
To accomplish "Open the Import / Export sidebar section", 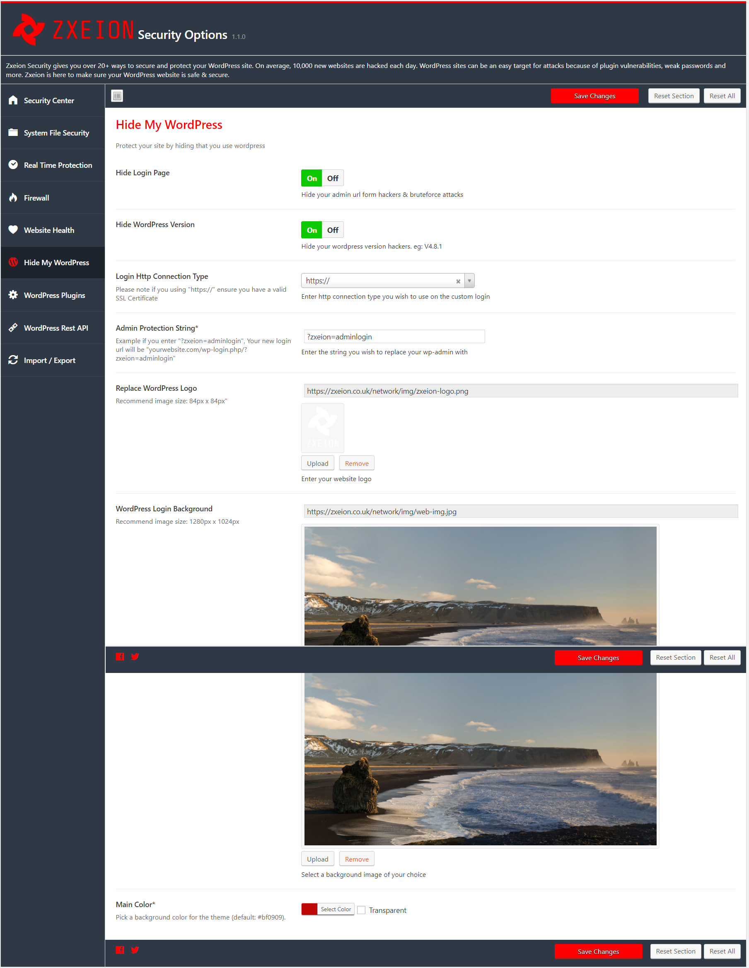I will (53, 361).
